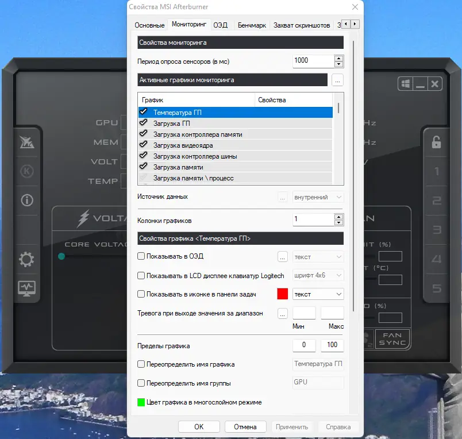Click the Применить button
Image resolution: width=462 pixels, height=439 pixels.
(x=292, y=426)
